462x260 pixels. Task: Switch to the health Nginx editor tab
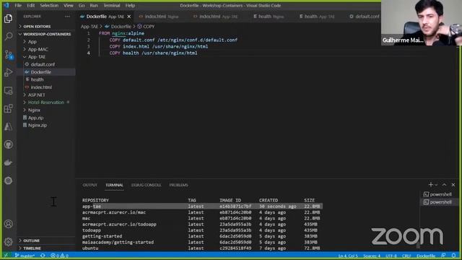[x=269, y=17]
